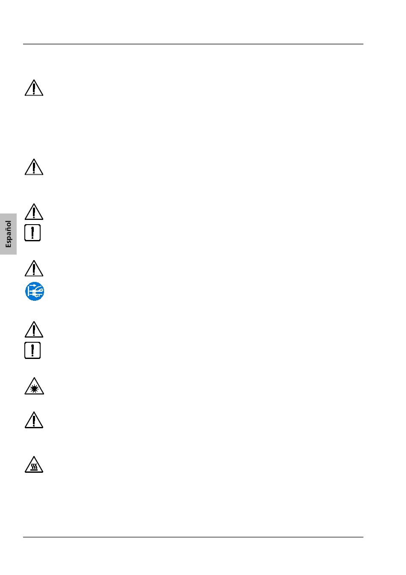Click the third warning triangle from top
Viewport: 406px width, 575px height.
tap(34, 212)
